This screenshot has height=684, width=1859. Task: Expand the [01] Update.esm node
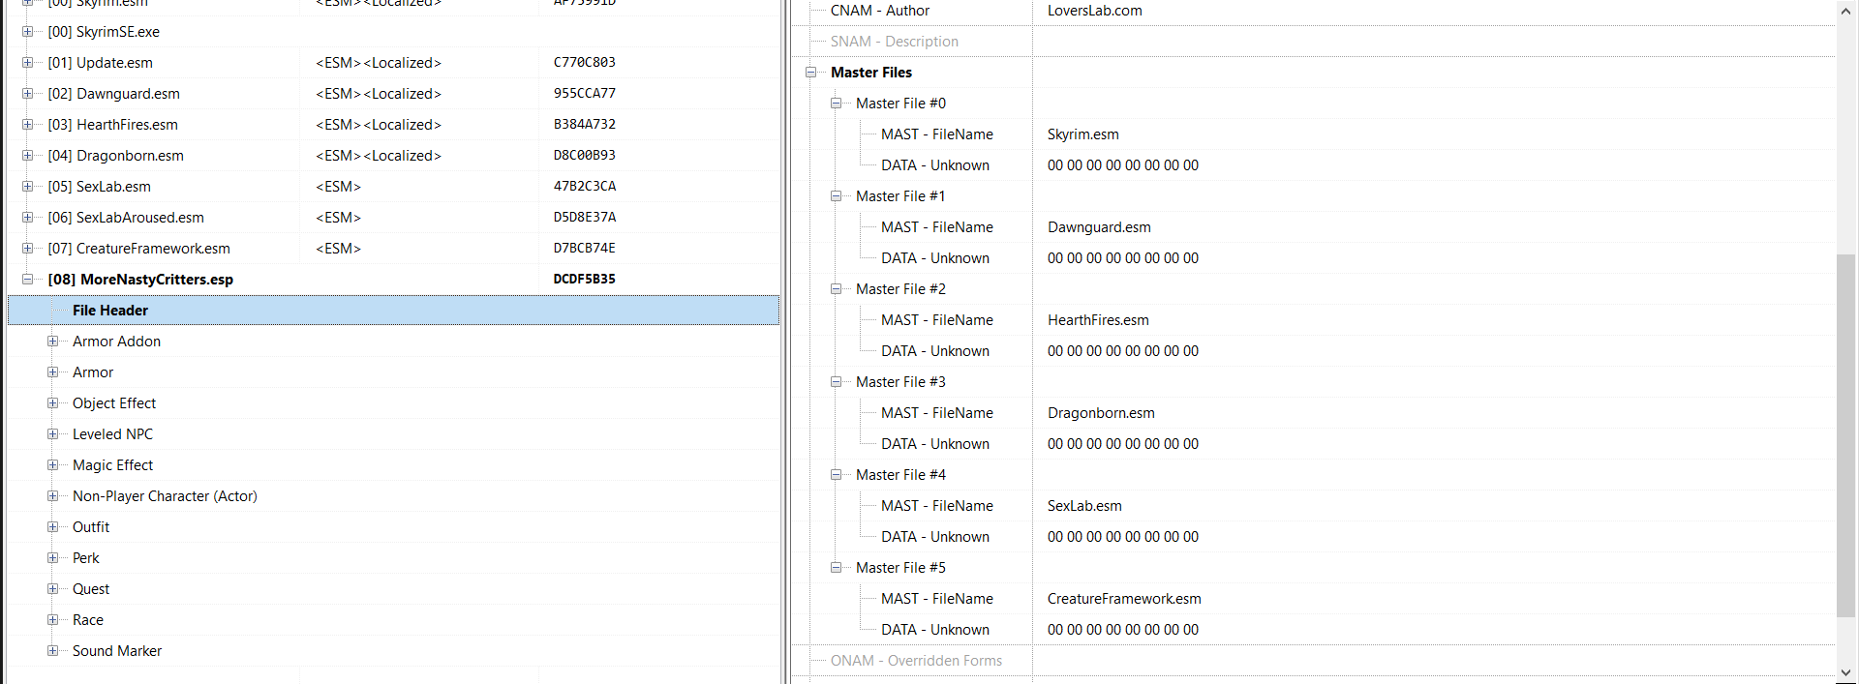click(x=28, y=63)
